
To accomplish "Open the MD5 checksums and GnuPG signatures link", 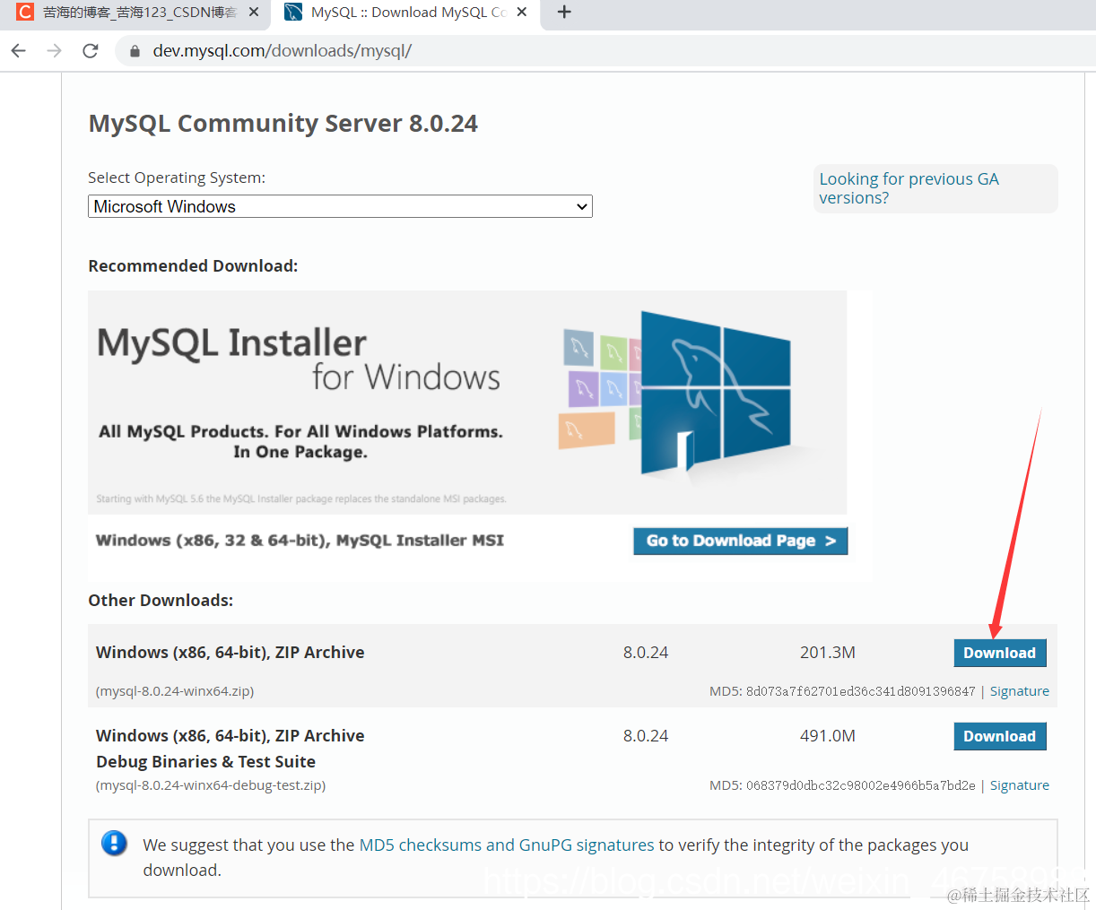I will [x=507, y=845].
